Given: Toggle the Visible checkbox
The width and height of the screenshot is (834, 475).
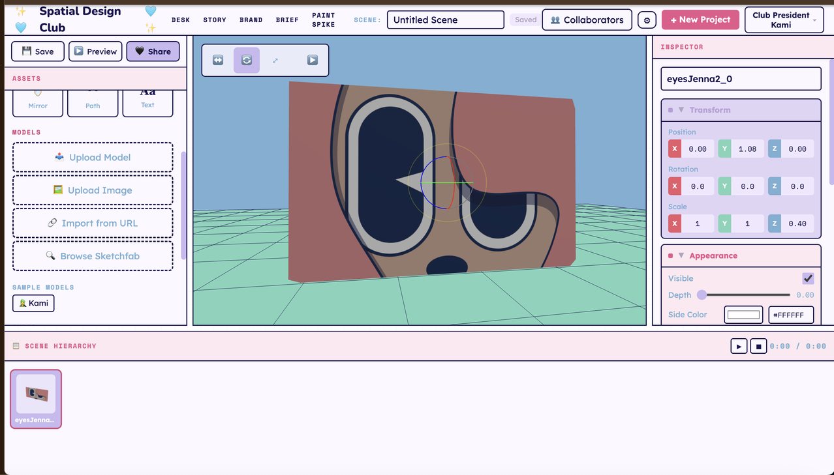Looking at the screenshot, I should (x=808, y=278).
